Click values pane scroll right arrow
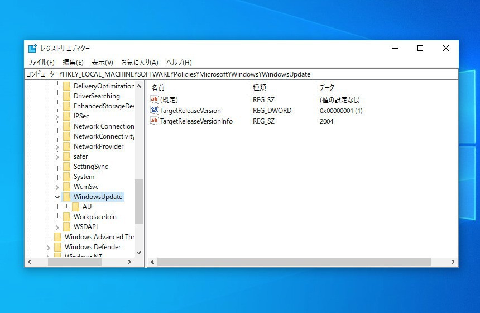Screen dimensions: 480x313 point(453,262)
